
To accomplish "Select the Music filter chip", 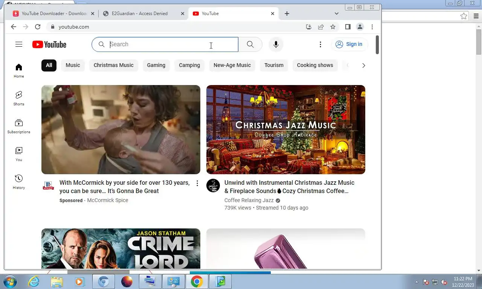I will (x=73, y=65).
